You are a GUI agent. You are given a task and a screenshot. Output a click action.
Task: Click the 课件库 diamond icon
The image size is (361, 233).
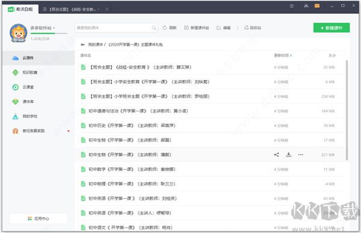pyautogui.click(x=16, y=102)
